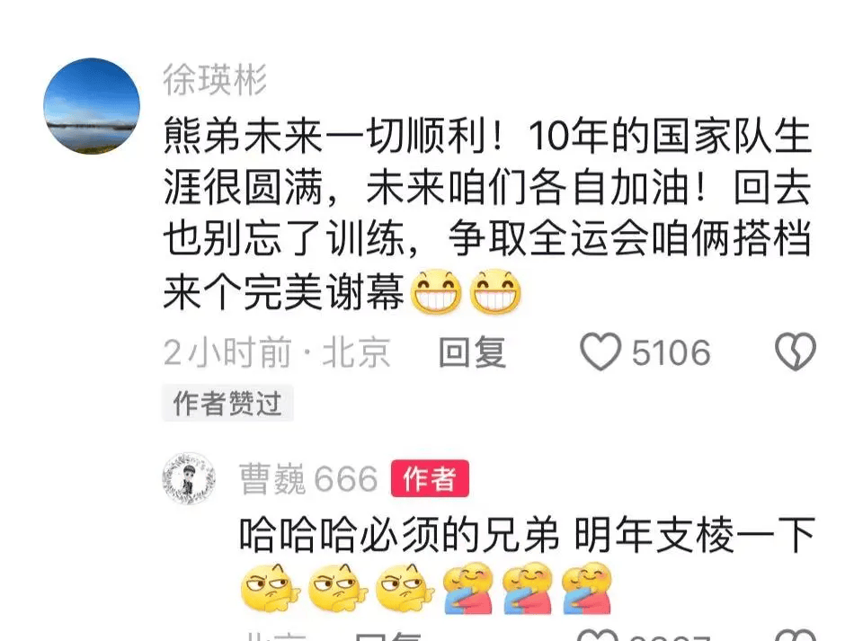
Task: Tap the broken-heart dislike icon beside 5106
Action: (x=796, y=352)
